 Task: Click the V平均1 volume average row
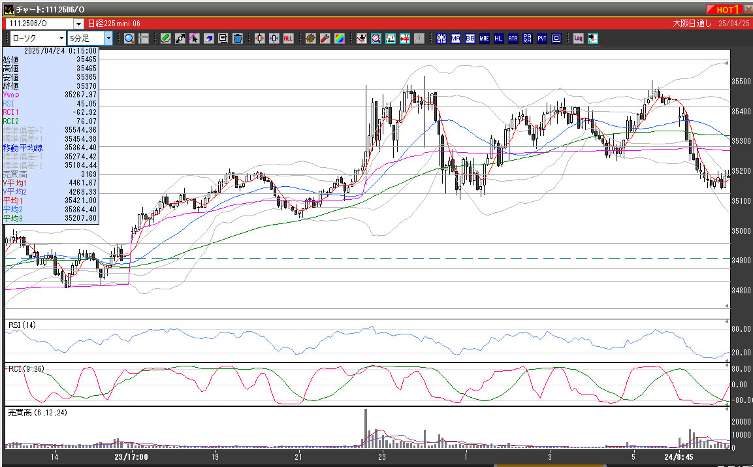50,183
